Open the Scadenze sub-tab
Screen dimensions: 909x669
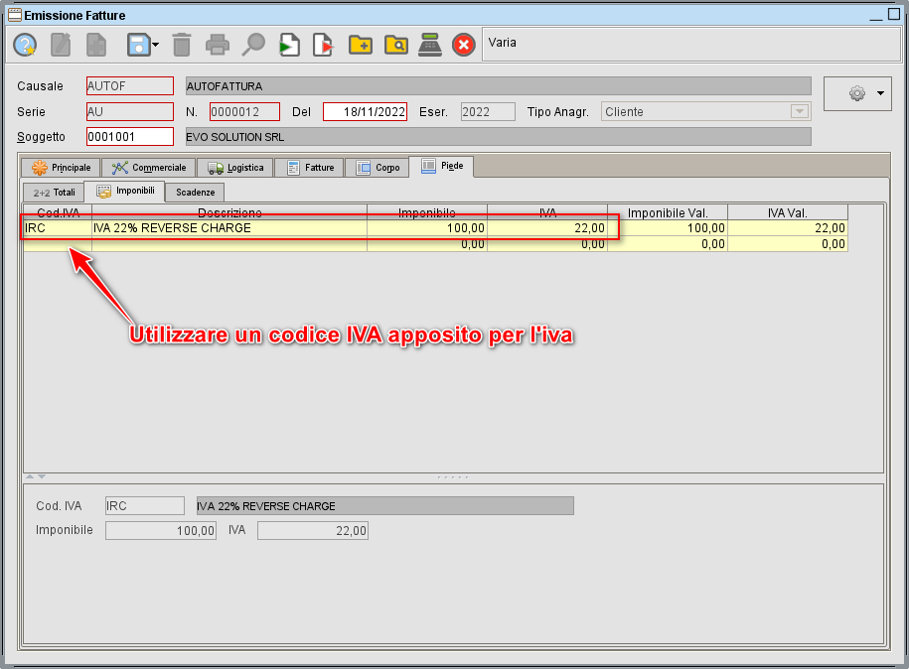(x=193, y=192)
